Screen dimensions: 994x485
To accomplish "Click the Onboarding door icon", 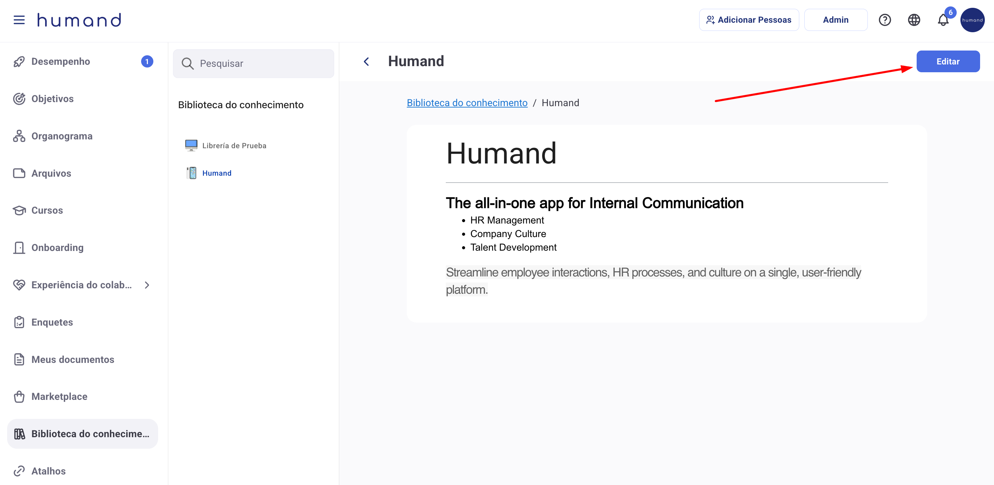I will click(19, 248).
